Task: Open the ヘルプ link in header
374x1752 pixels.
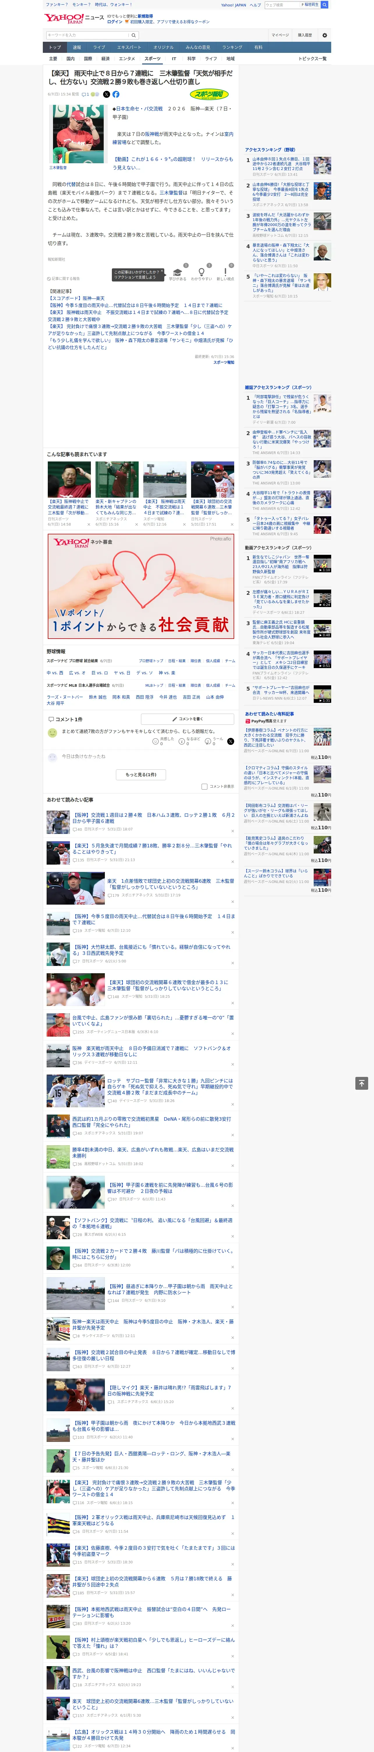Action: click(255, 5)
